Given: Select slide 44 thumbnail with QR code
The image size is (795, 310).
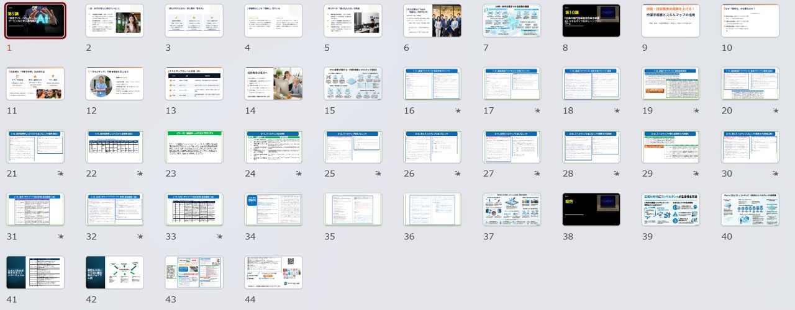Looking at the screenshot, I should (274, 273).
